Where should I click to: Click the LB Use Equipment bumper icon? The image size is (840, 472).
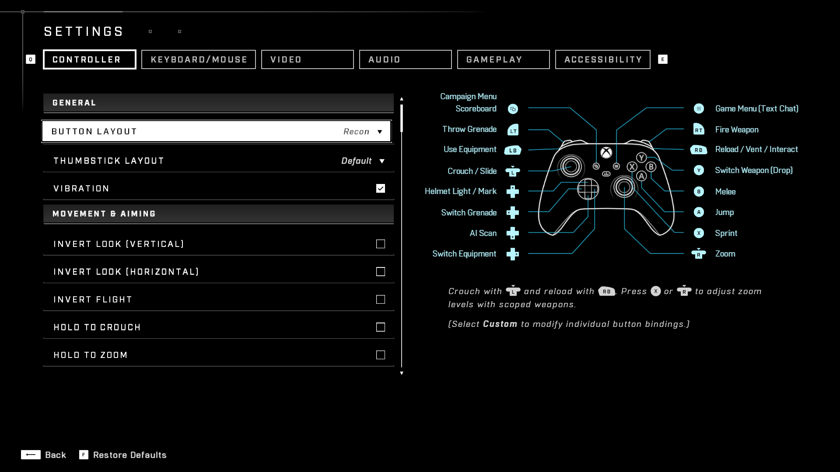(513, 150)
